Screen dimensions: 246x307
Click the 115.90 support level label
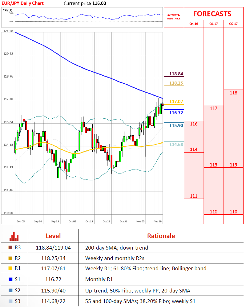[176, 125]
